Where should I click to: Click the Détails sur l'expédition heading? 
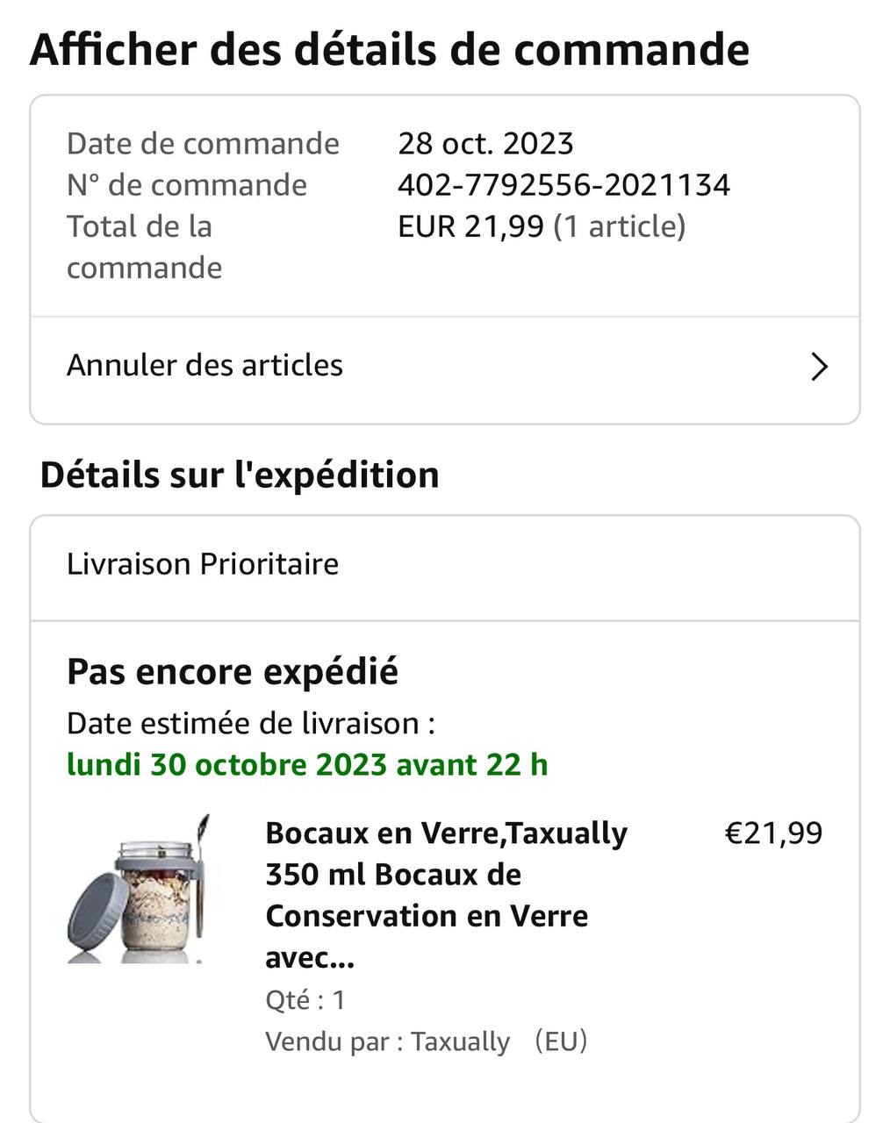[x=240, y=475]
